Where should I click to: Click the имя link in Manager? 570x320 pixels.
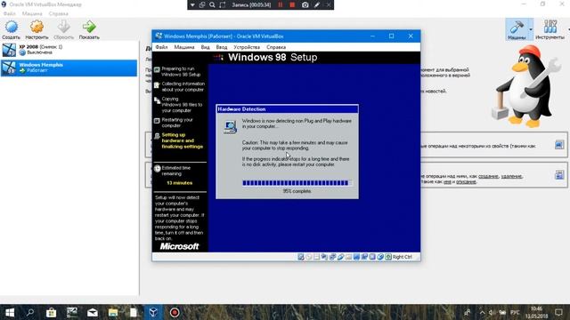(447, 181)
